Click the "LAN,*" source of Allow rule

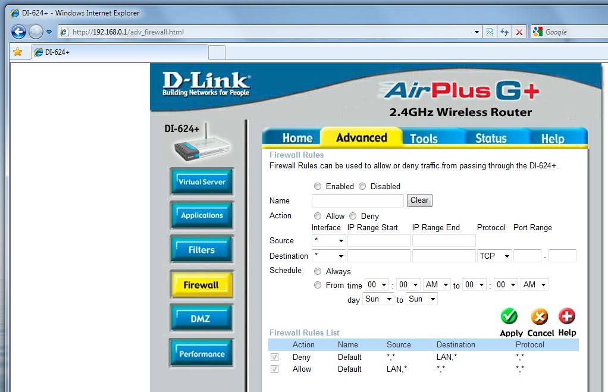[x=397, y=369]
